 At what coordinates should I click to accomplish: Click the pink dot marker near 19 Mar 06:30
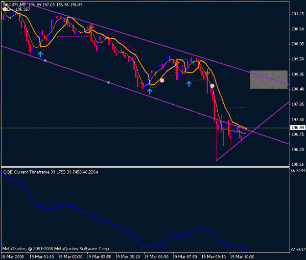(162, 80)
